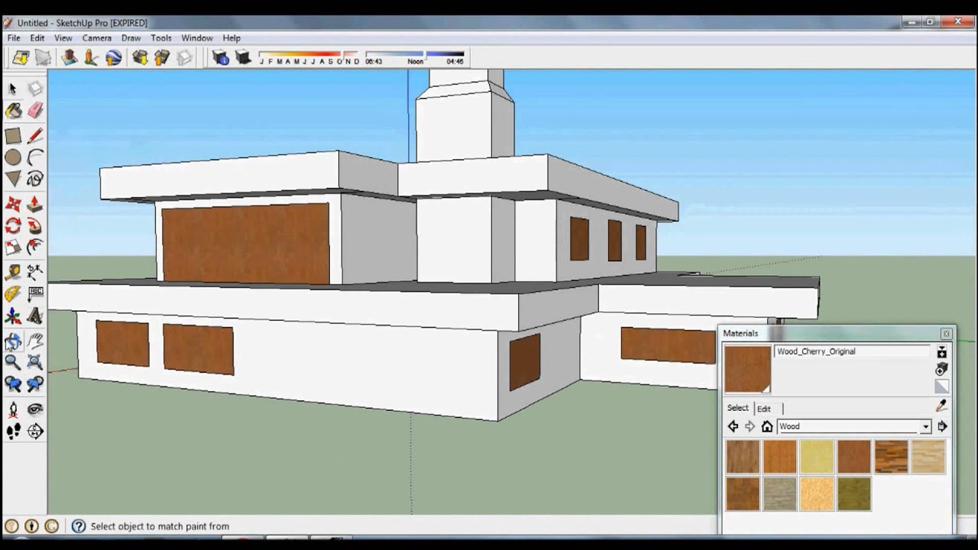
Task: Open the Draw menu
Action: coord(131,37)
